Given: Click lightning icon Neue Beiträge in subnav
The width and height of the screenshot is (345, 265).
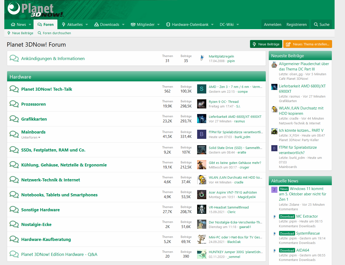Looking at the screenshot, I should 9,33.
